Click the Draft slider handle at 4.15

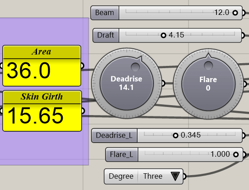click(163, 35)
